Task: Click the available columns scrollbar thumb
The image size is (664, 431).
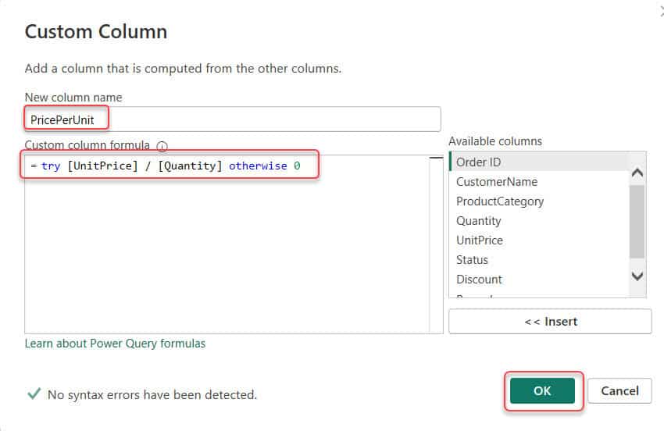Action: (637, 222)
